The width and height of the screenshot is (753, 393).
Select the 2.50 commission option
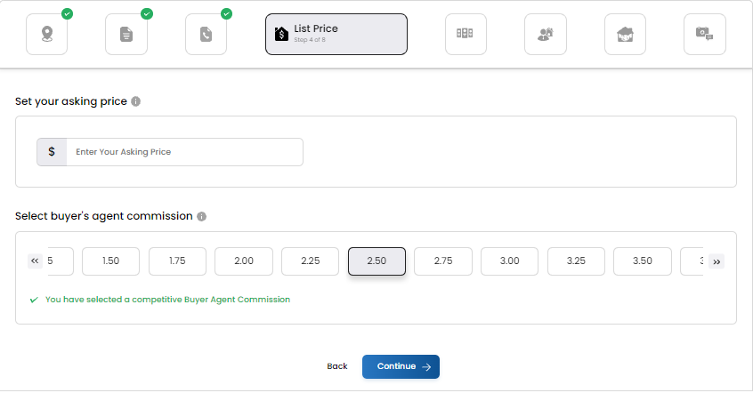[x=377, y=261]
